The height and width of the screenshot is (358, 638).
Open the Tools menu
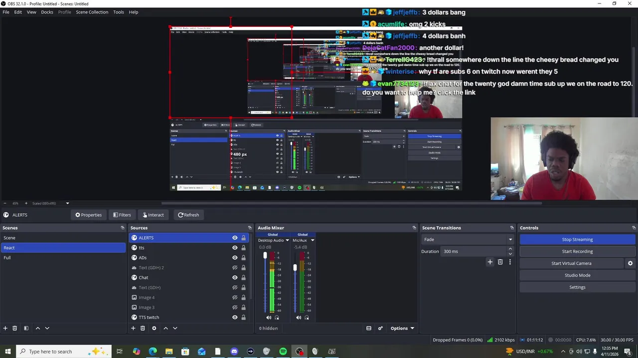[x=119, y=12]
